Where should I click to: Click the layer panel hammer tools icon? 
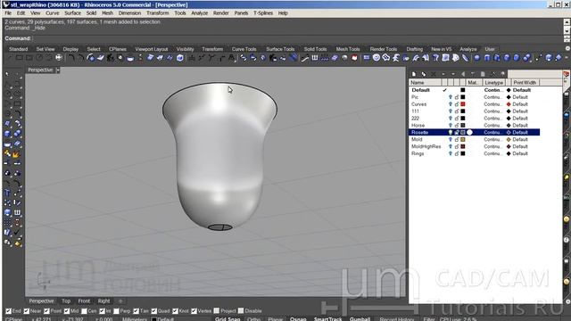click(492, 74)
